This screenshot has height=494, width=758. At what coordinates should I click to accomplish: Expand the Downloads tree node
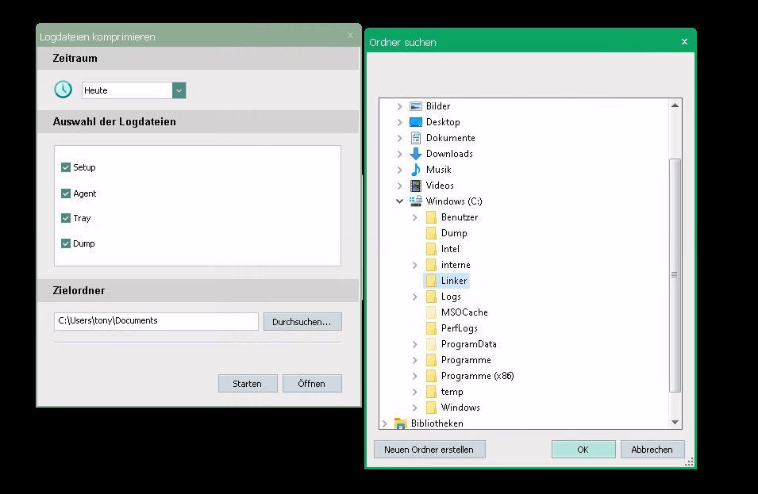coord(400,154)
